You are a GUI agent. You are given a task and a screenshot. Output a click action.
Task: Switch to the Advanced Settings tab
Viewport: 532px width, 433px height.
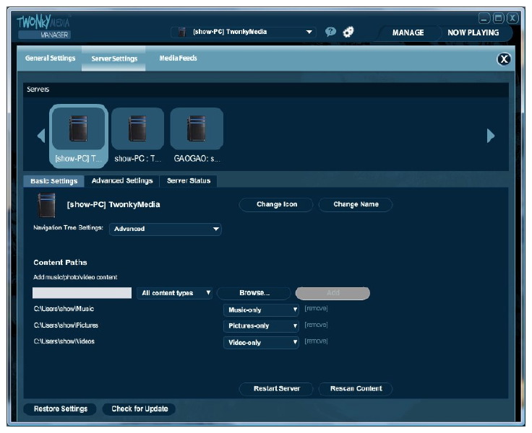coord(122,181)
